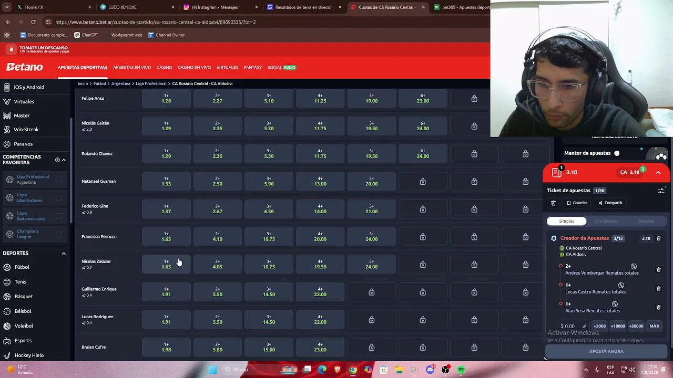The height and width of the screenshot is (378, 673).
Task: Open the Fútbol sport in sidebar
Action: (x=22, y=267)
